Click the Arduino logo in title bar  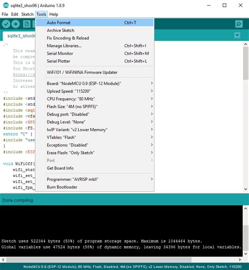pyautogui.click(x=6, y=5)
